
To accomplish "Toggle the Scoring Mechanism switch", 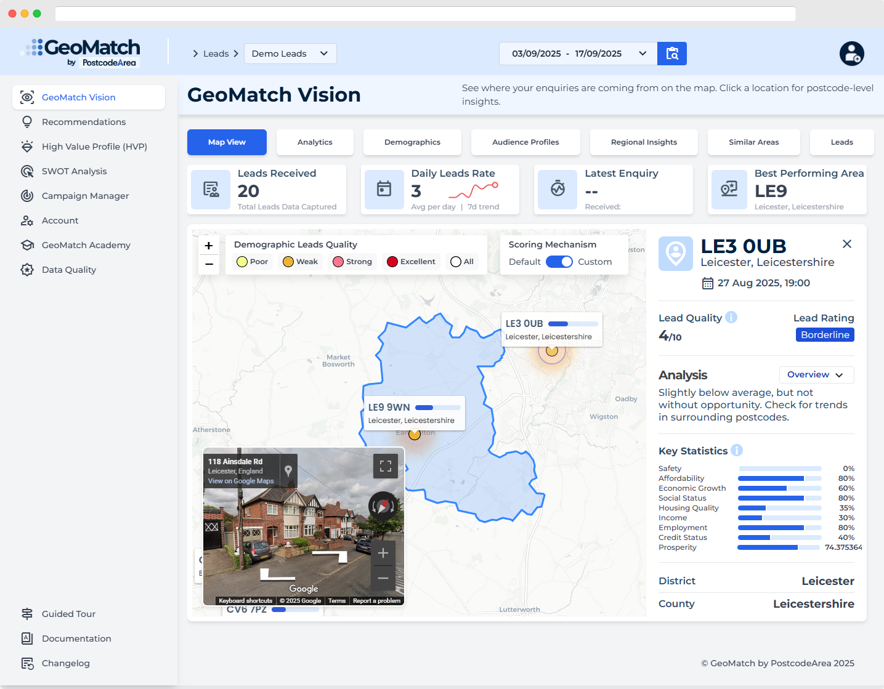I will (x=559, y=262).
